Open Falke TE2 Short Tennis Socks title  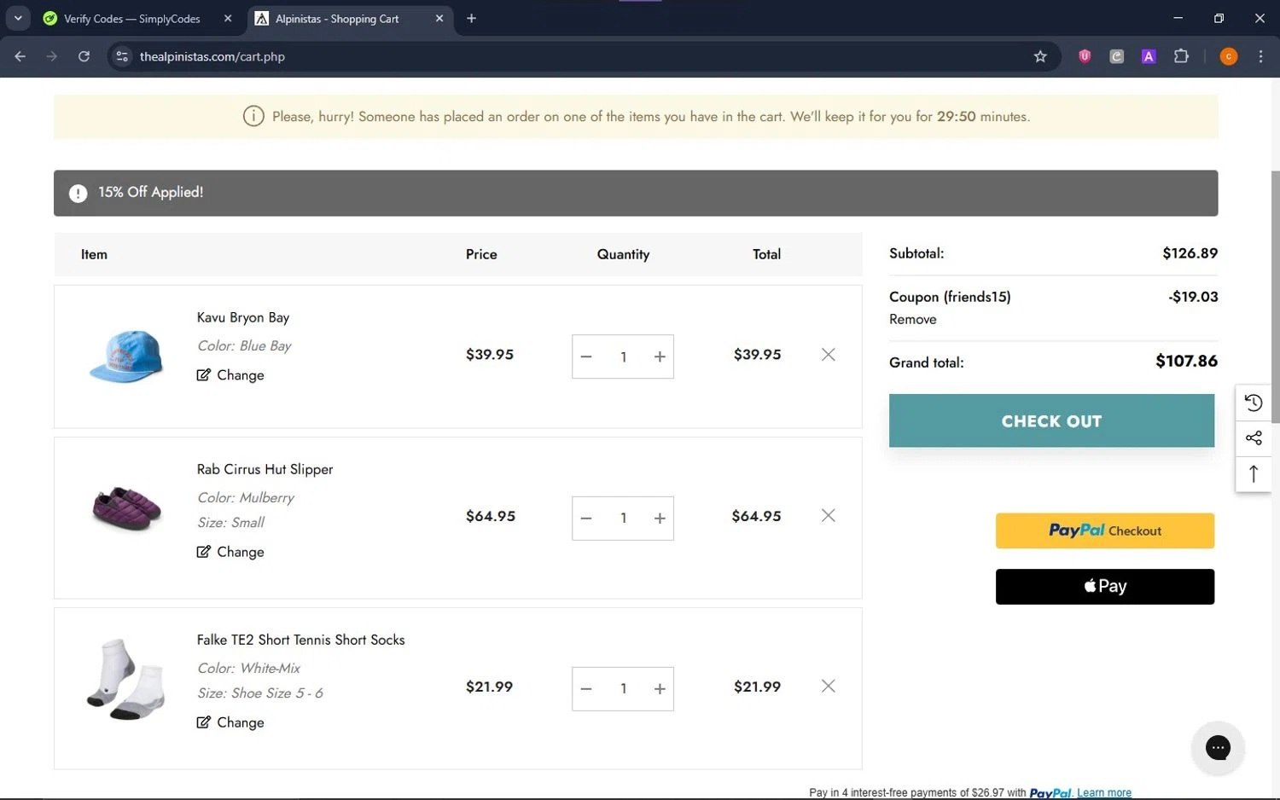click(300, 640)
